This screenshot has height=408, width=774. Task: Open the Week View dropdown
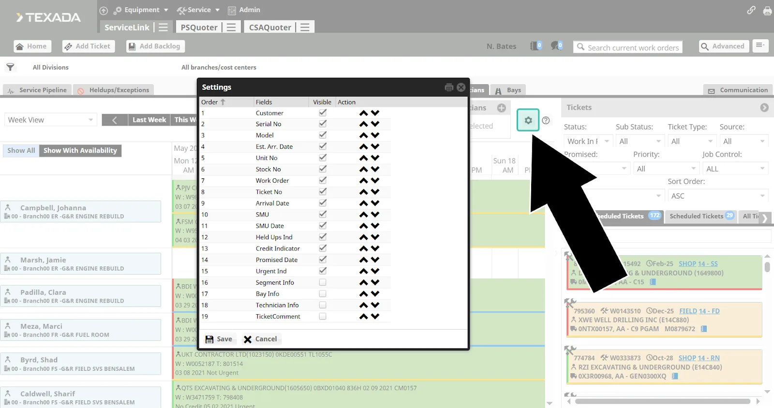pos(50,120)
